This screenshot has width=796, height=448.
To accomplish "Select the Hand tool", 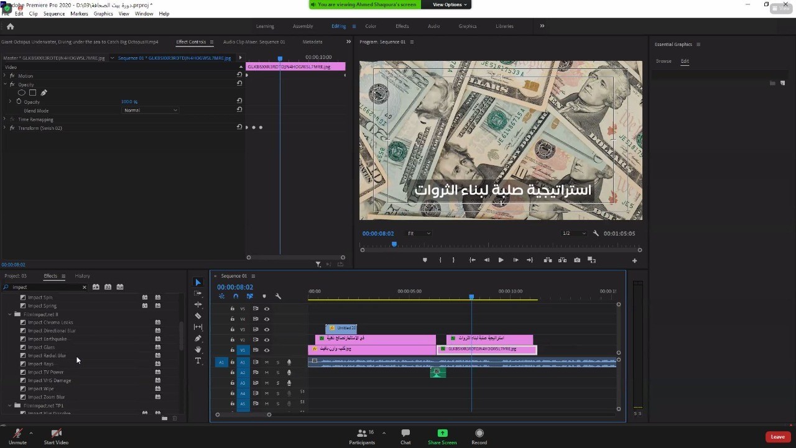I will (x=198, y=349).
